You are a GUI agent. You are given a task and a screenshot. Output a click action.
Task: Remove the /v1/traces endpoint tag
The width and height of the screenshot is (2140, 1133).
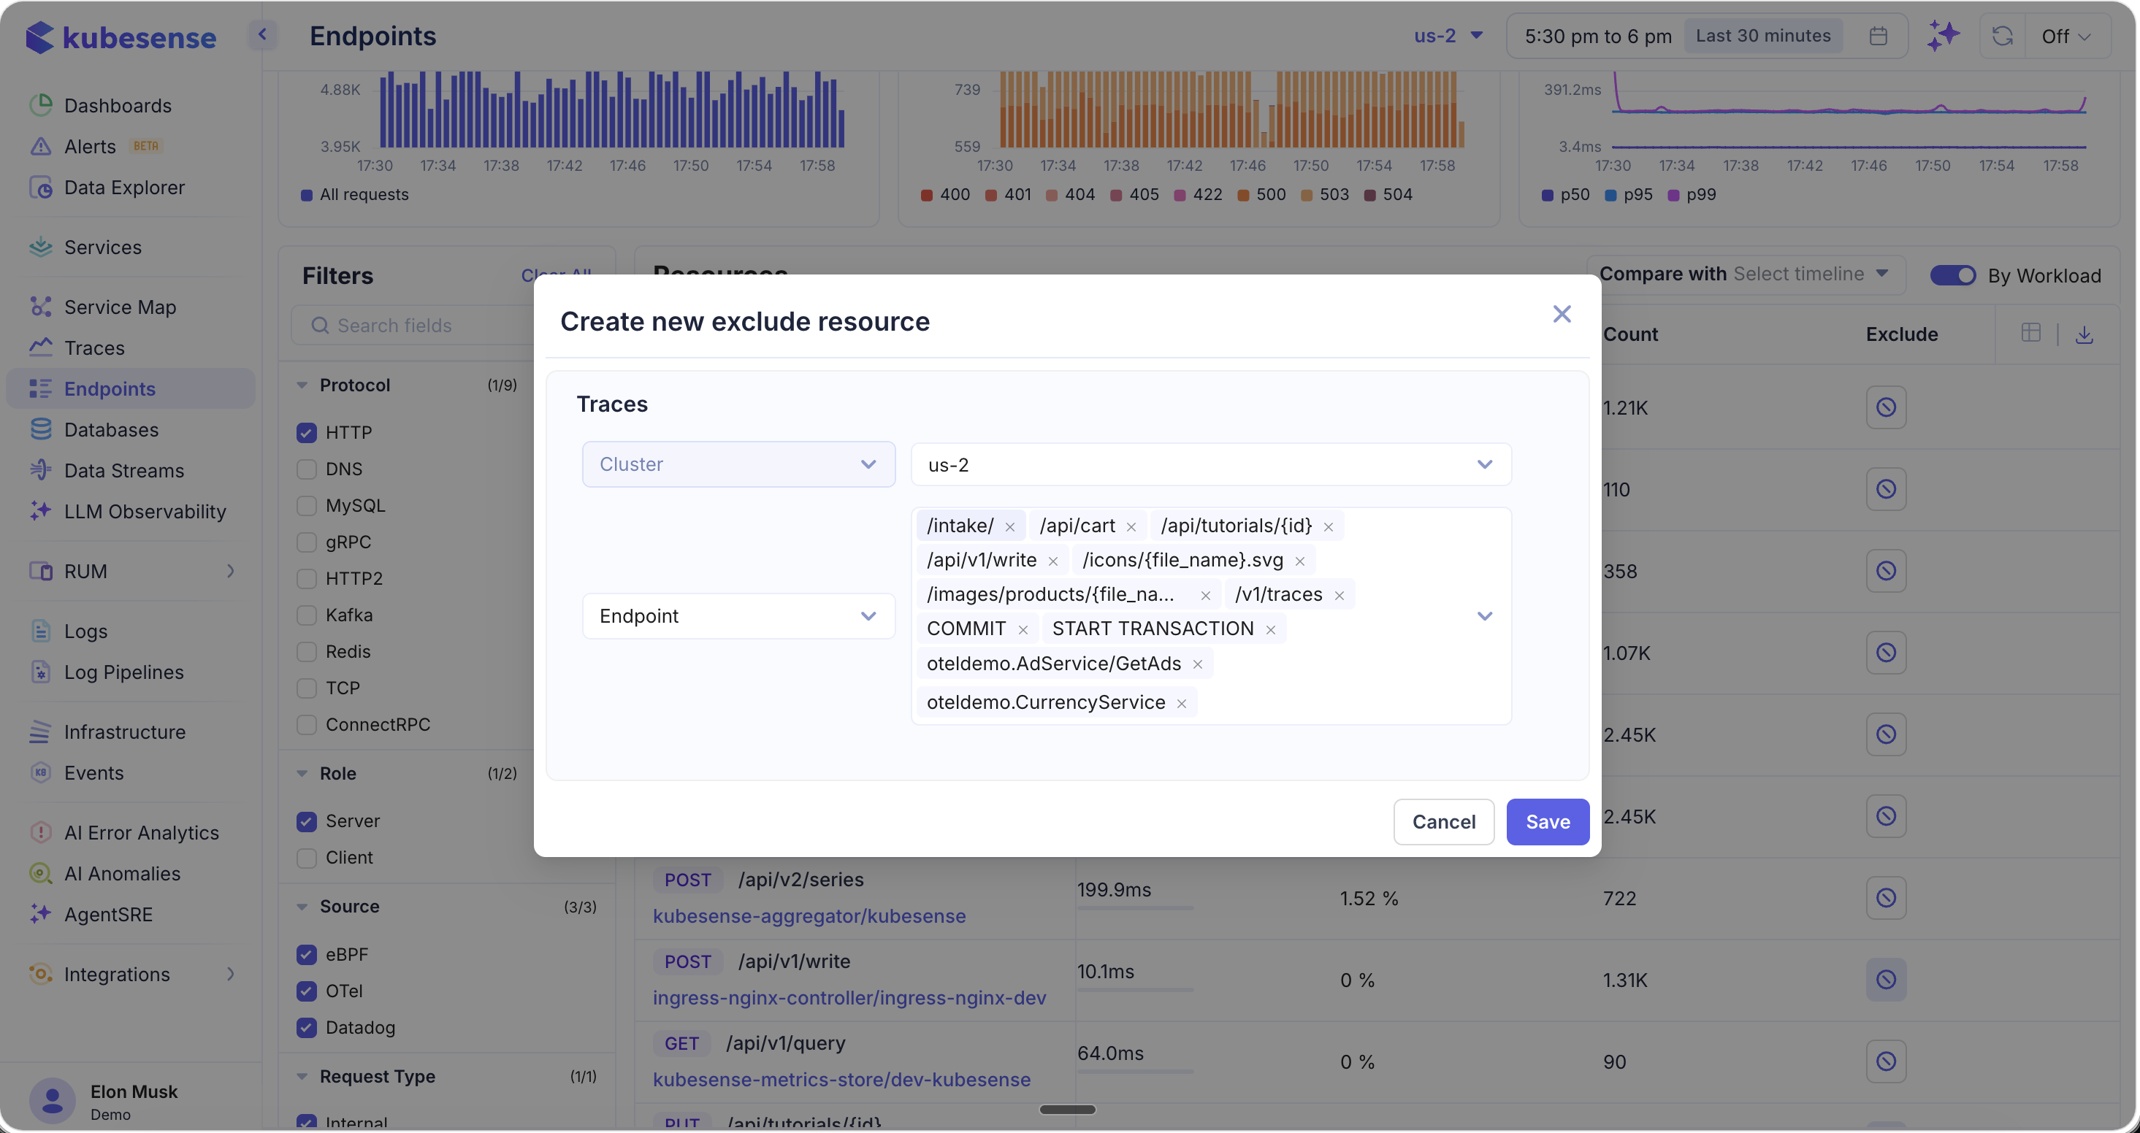click(1338, 596)
